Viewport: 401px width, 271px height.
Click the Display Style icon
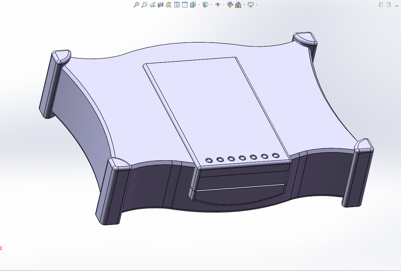click(205, 5)
